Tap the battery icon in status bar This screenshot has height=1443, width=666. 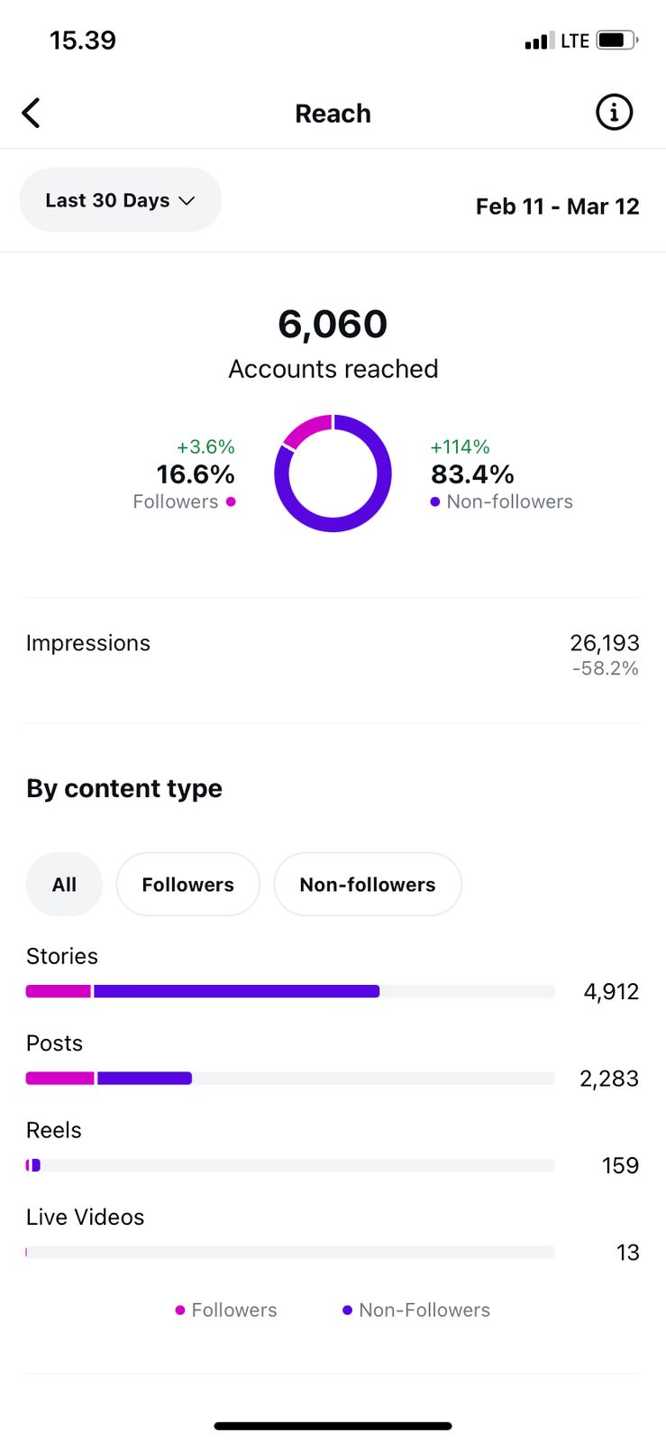point(616,41)
